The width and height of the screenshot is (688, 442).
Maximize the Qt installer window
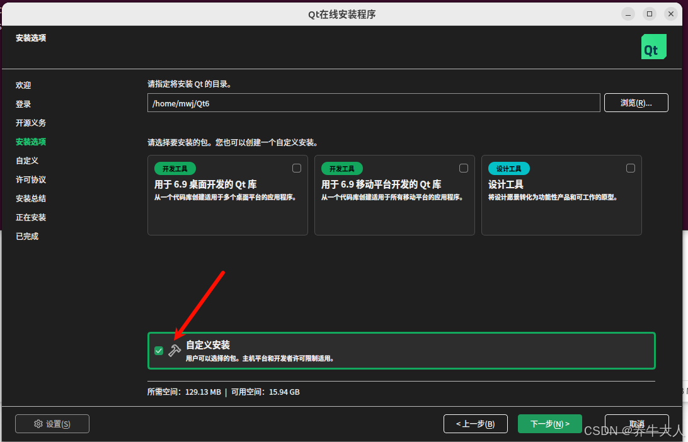tap(650, 14)
